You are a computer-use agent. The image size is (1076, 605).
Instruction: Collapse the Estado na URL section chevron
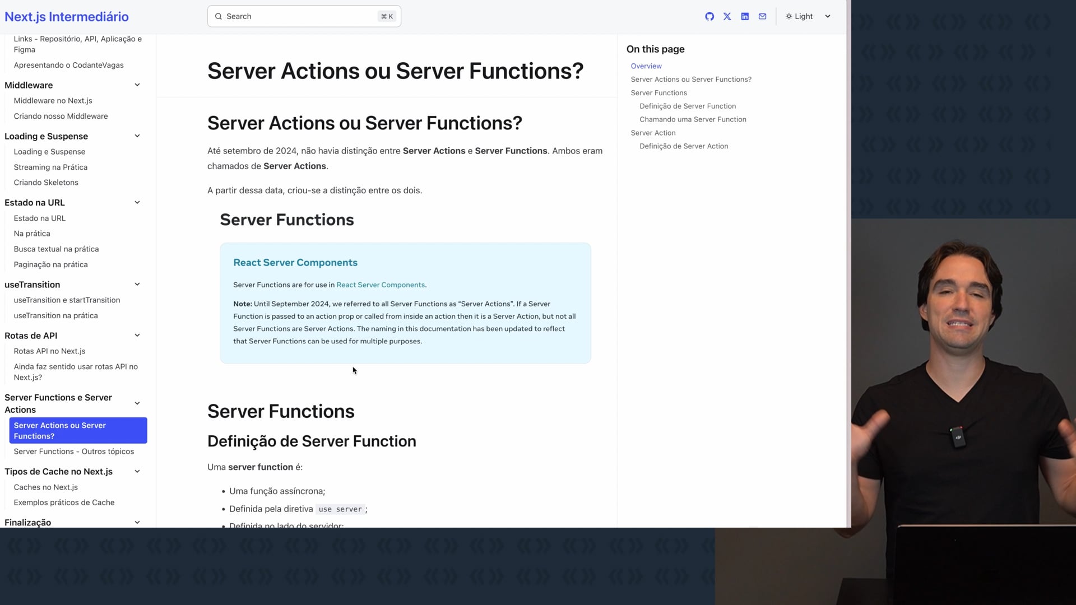click(137, 202)
